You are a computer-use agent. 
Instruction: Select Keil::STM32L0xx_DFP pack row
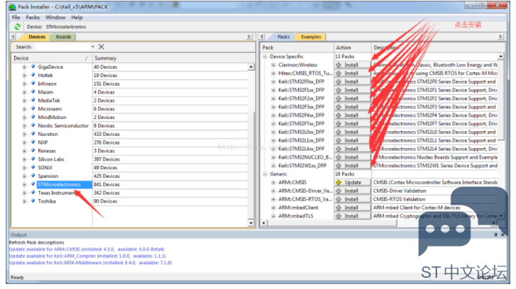coord(380,132)
